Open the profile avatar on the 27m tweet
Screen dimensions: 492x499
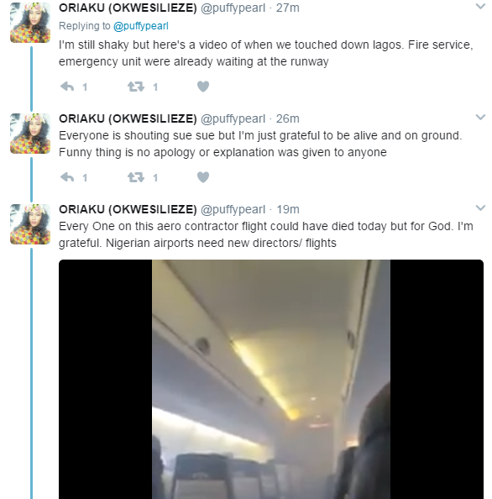point(30,23)
